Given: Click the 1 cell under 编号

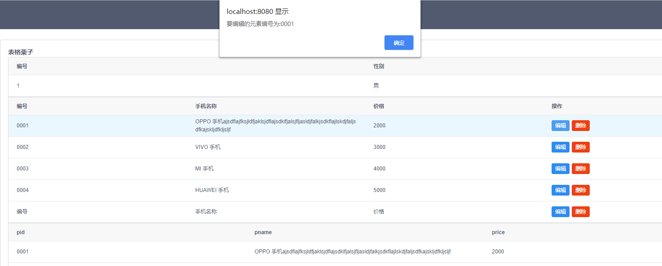Looking at the screenshot, I should 18,86.
